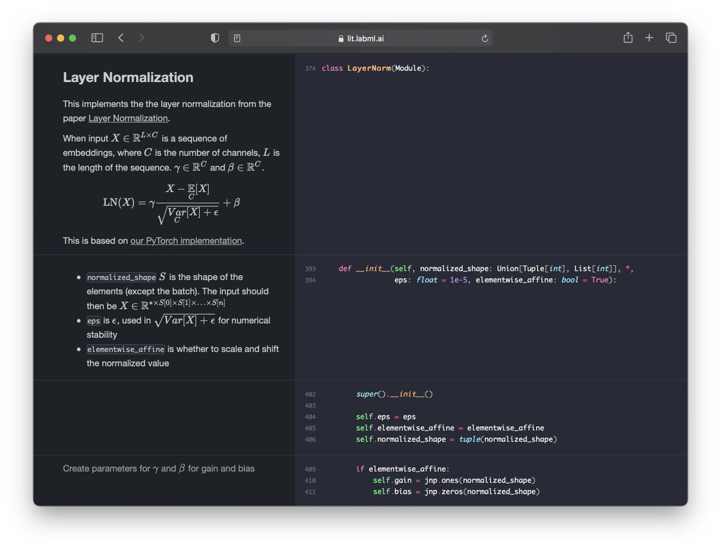Click the eps code label in list
This screenshot has width=721, height=550.
coord(94,321)
